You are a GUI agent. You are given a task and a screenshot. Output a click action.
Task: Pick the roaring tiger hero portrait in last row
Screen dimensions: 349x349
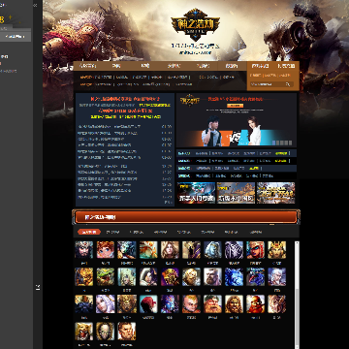point(84,332)
